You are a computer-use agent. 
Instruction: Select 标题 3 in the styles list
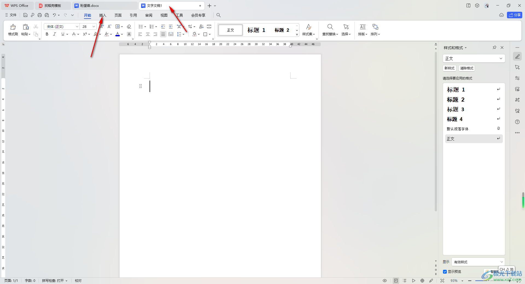pos(474,109)
